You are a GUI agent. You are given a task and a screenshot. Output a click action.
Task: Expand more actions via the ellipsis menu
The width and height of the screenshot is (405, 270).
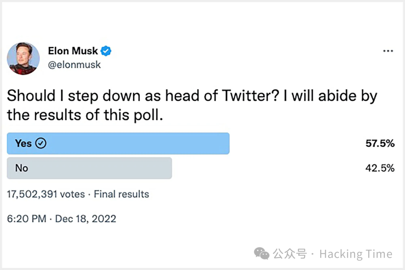pyautogui.click(x=388, y=51)
